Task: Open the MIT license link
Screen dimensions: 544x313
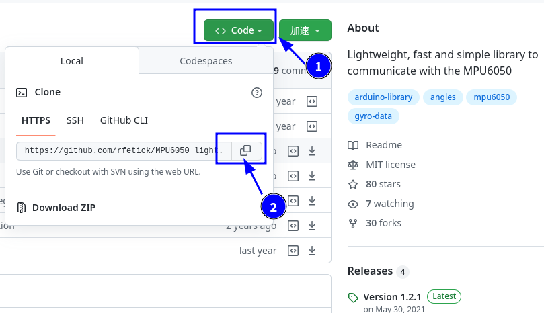Action: (390, 165)
